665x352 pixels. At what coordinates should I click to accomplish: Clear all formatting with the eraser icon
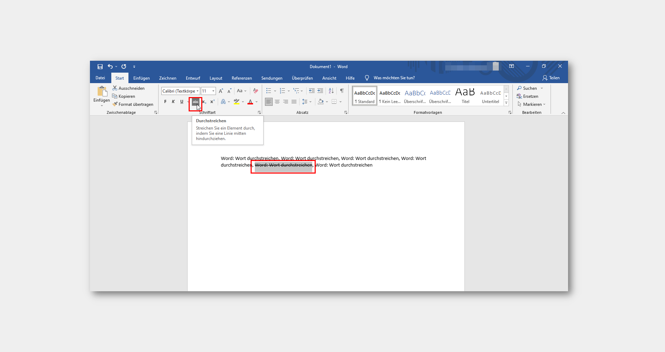pyautogui.click(x=255, y=91)
